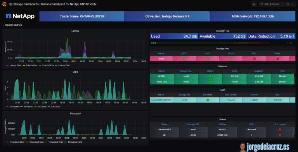Click the Latency panel title
Viewport: 298px width, 152px height.
[x=75, y=31]
